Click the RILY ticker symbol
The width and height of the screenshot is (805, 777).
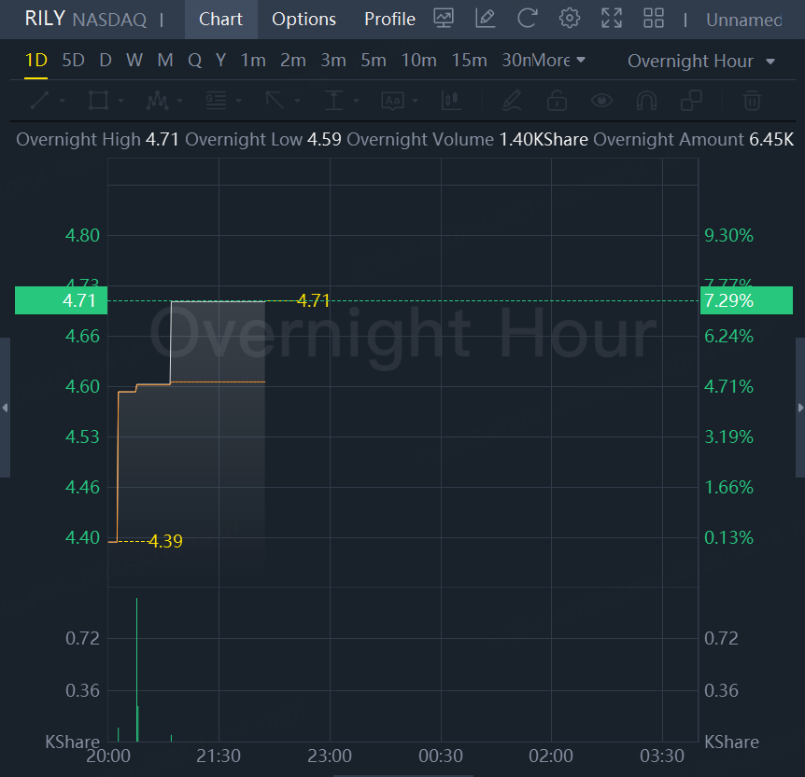tap(45, 19)
